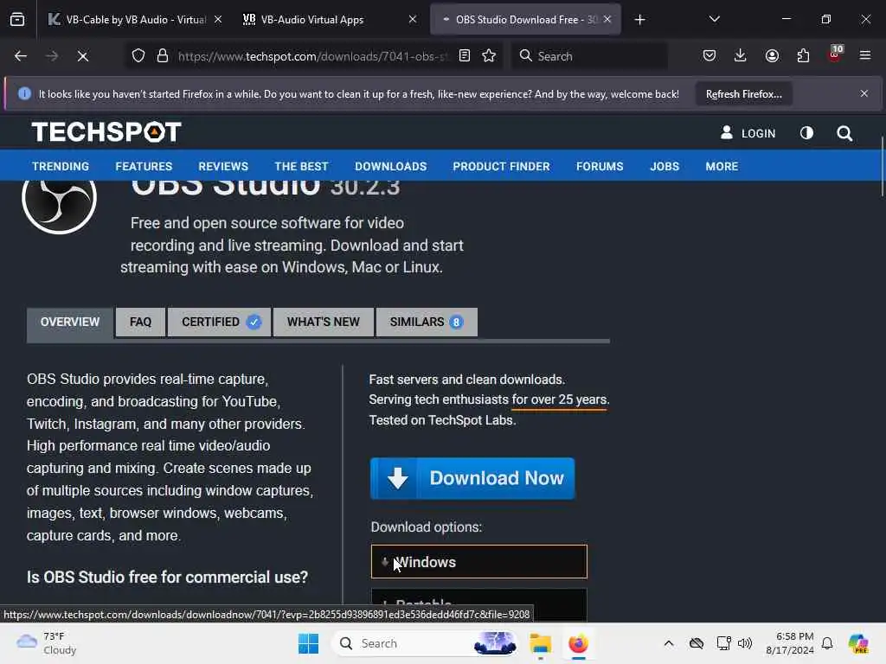Open volume speaker tray icon
The height and width of the screenshot is (664, 886).
tap(745, 643)
